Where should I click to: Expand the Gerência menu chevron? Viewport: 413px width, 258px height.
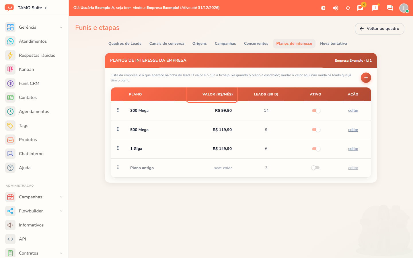pos(61,27)
